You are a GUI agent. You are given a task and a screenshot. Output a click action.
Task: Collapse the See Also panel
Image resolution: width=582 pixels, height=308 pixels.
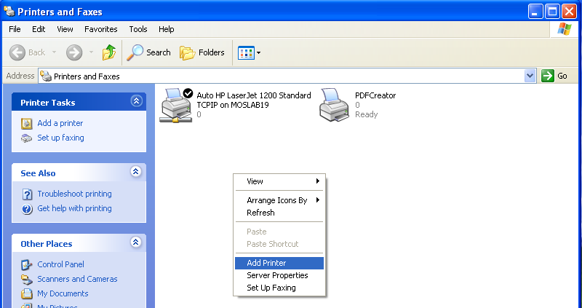click(136, 172)
